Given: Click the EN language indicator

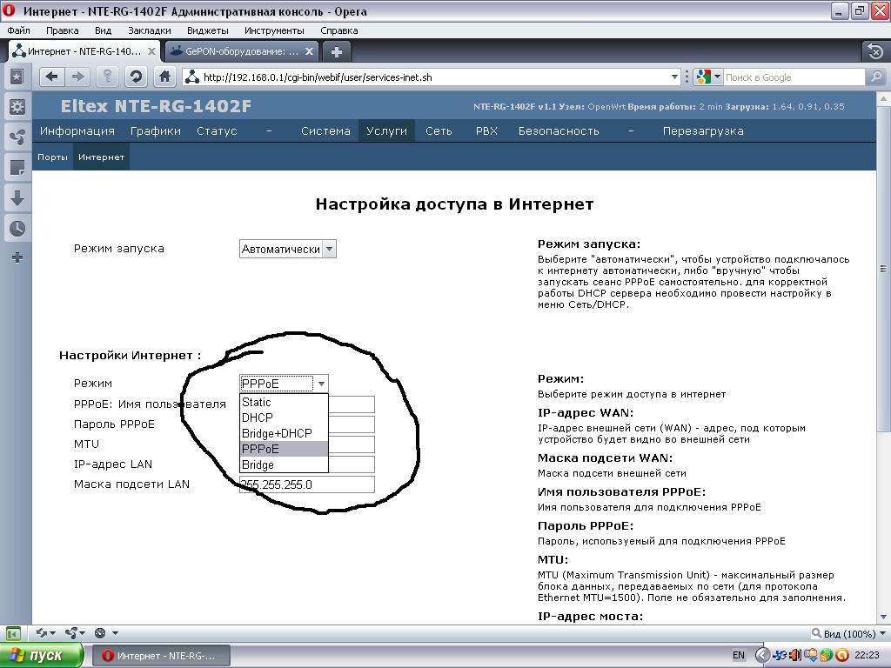Looking at the screenshot, I should pos(738,655).
